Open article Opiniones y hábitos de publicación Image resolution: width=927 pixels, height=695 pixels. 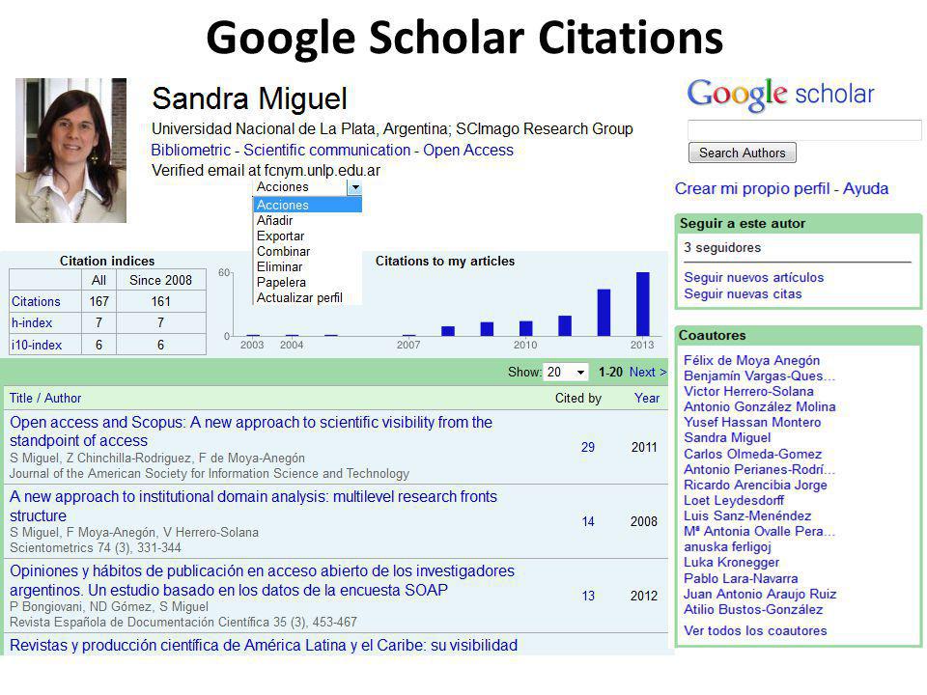262,580
